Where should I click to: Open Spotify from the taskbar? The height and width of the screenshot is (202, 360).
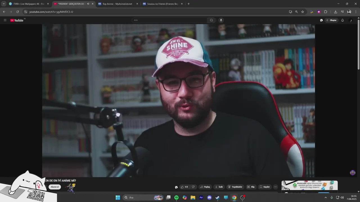click(x=176, y=198)
